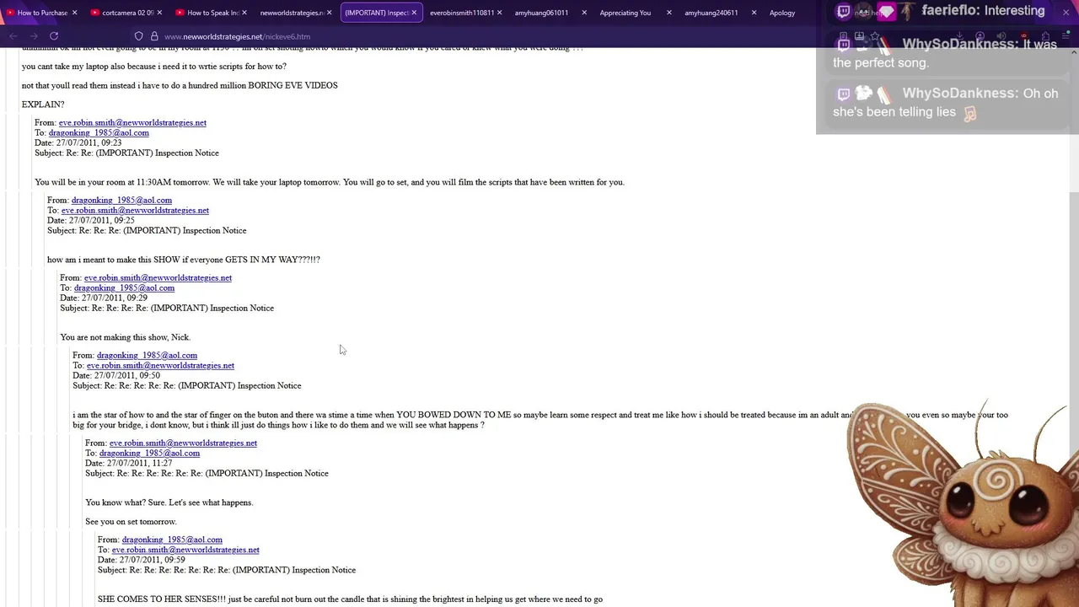Close the active '(IMPORTANT) Inspect' tab
Viewport: 1079px width, 607px height.
point(414,13)
